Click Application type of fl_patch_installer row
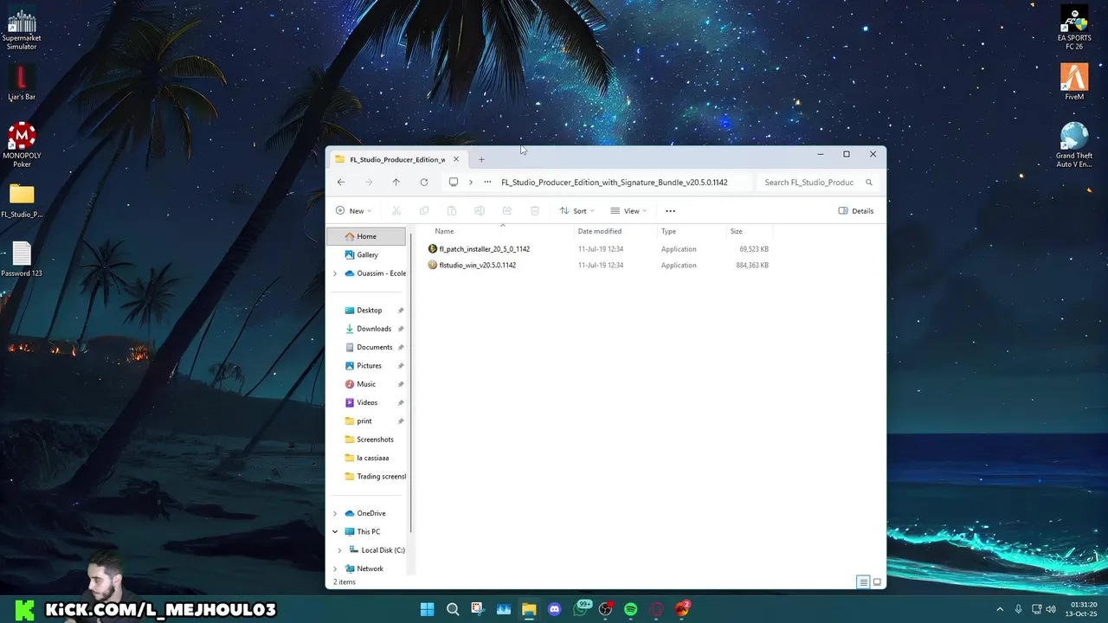The width and height of the screenshot is (1108, 623). coord(679,249)
